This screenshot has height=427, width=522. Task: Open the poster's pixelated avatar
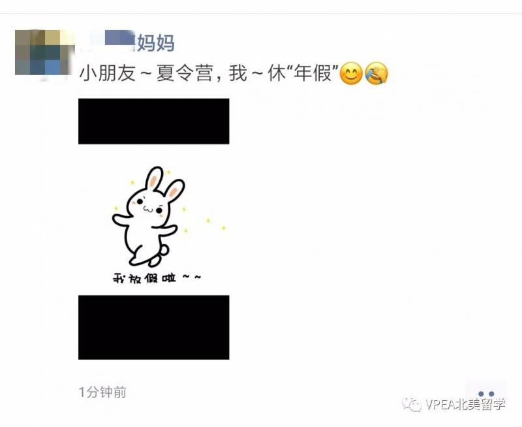(45, 53)
